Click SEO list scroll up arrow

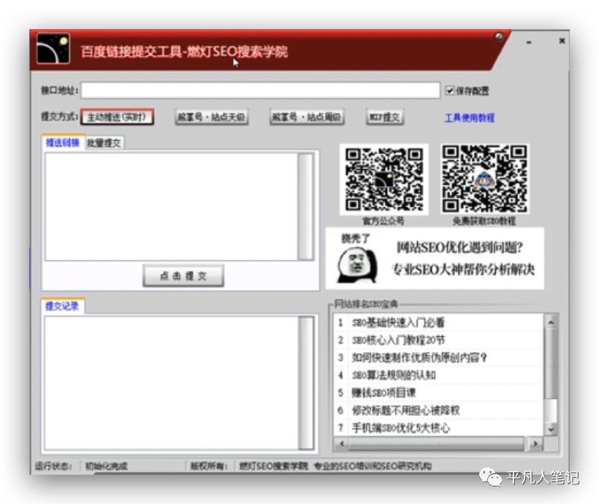[x=551, y=323]
